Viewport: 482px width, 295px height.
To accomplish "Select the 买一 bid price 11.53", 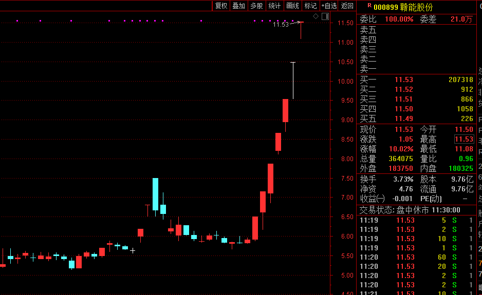I will pyautogui.click(x=403, y=80).
